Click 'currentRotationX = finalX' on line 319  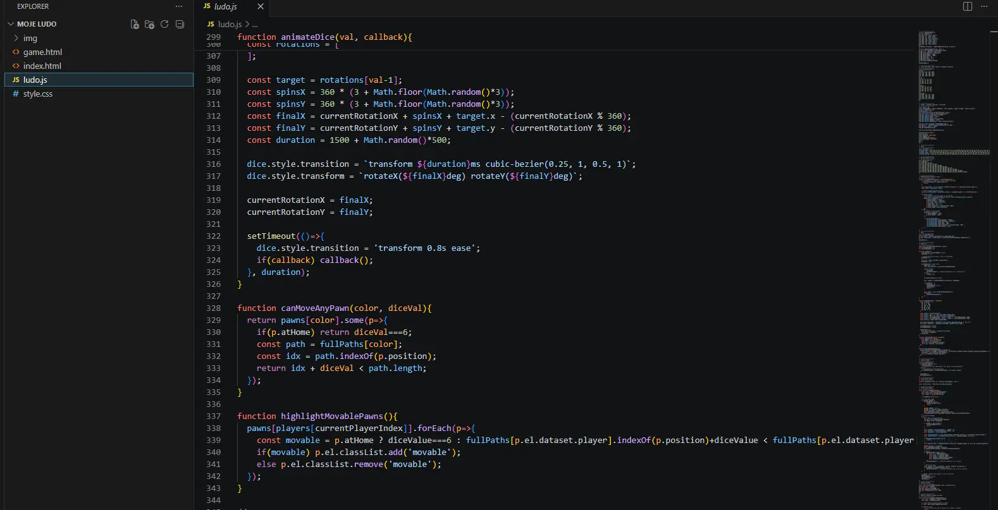click(x=310, y=200)
